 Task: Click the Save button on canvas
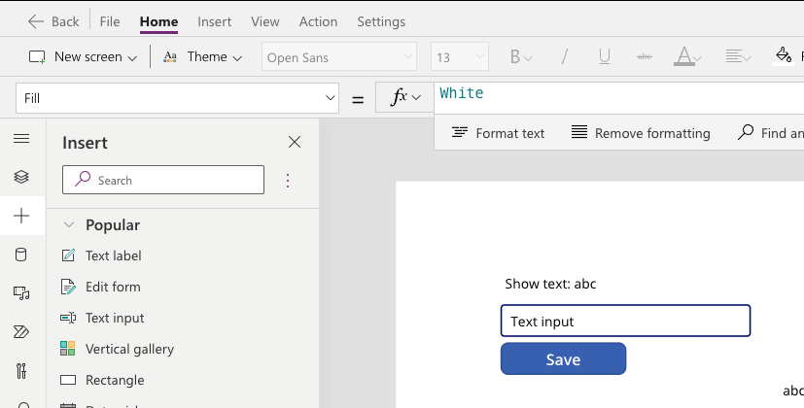(563, 359)
